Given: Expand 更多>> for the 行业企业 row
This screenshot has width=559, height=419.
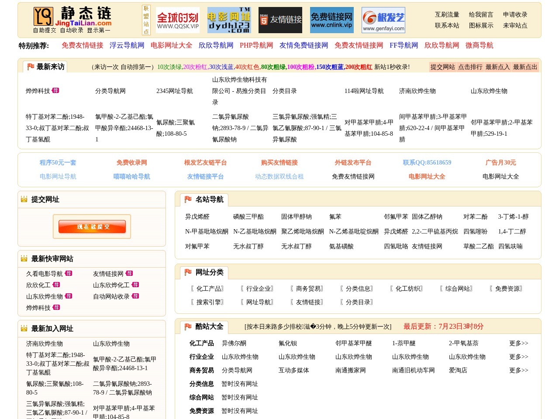Looking at the screenshot, I should [x=519, y=357].
